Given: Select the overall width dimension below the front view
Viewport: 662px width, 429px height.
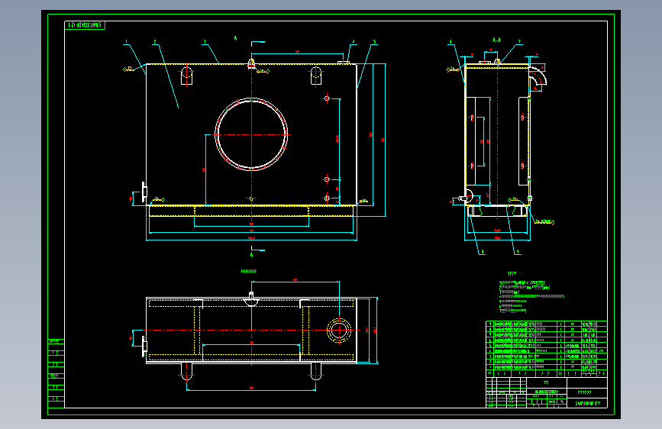Looking at the screenshot, I should coord(251,239).
